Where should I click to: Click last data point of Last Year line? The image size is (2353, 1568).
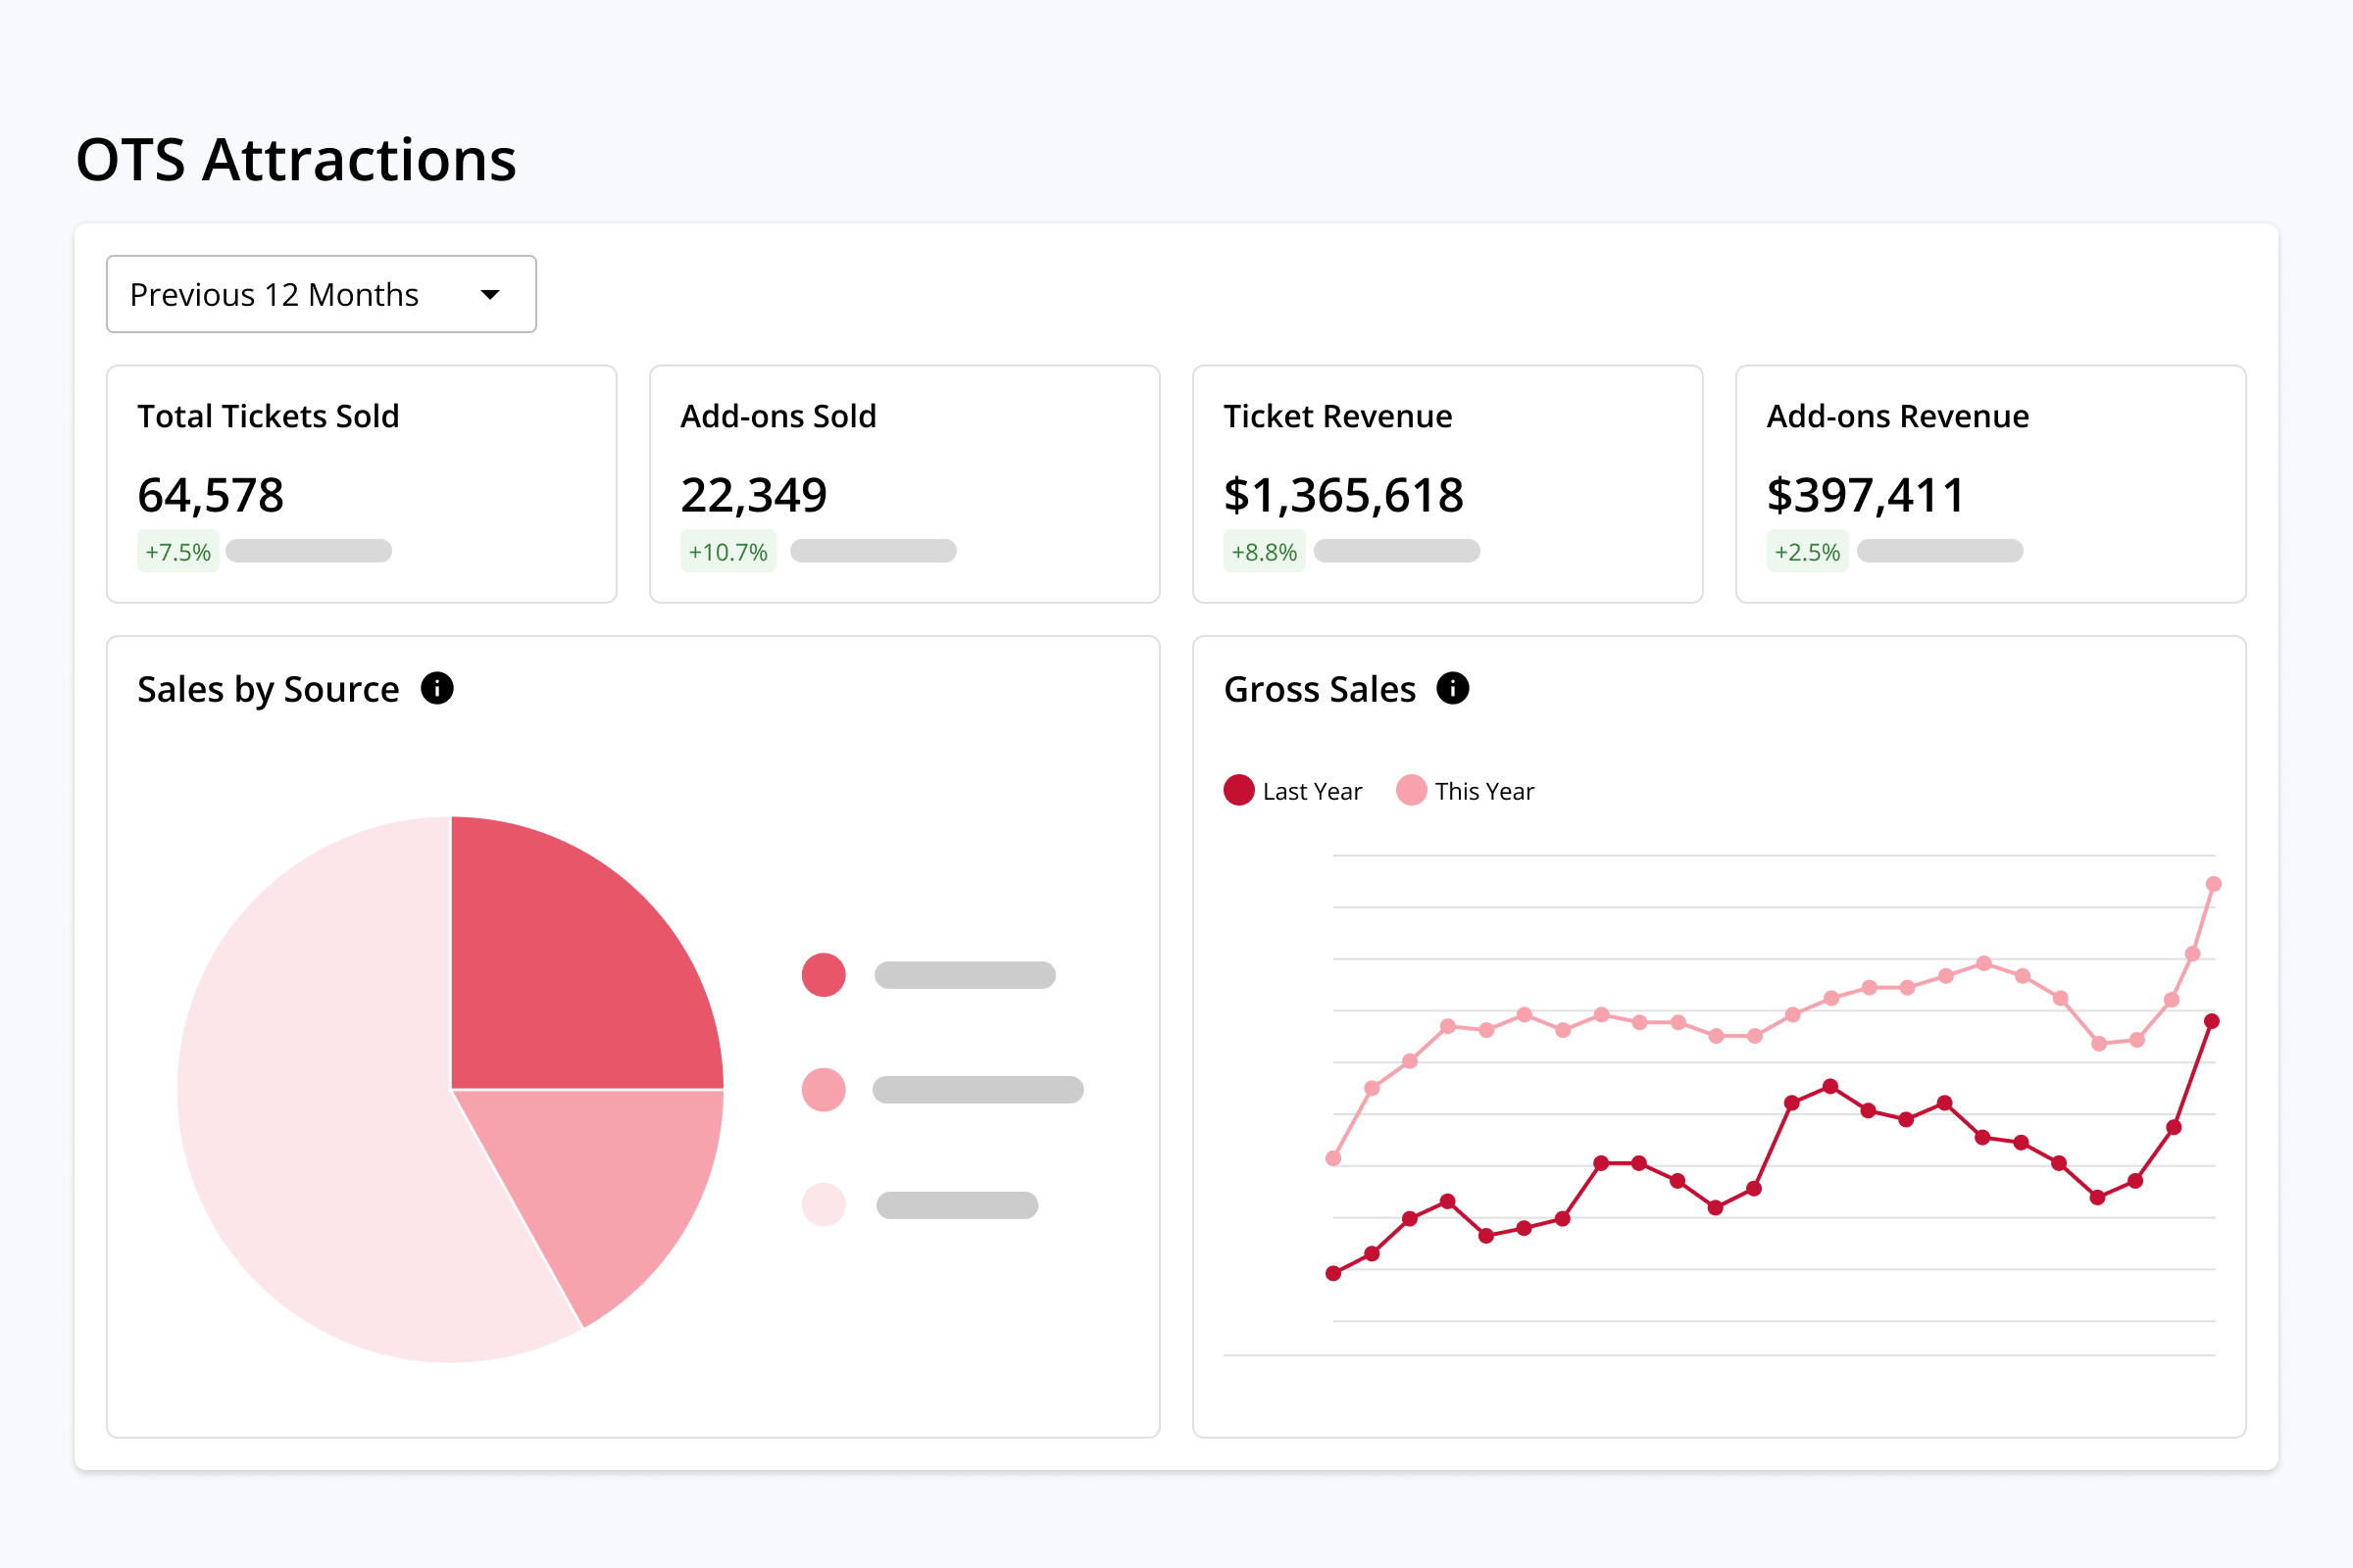pos(2212,1021)
